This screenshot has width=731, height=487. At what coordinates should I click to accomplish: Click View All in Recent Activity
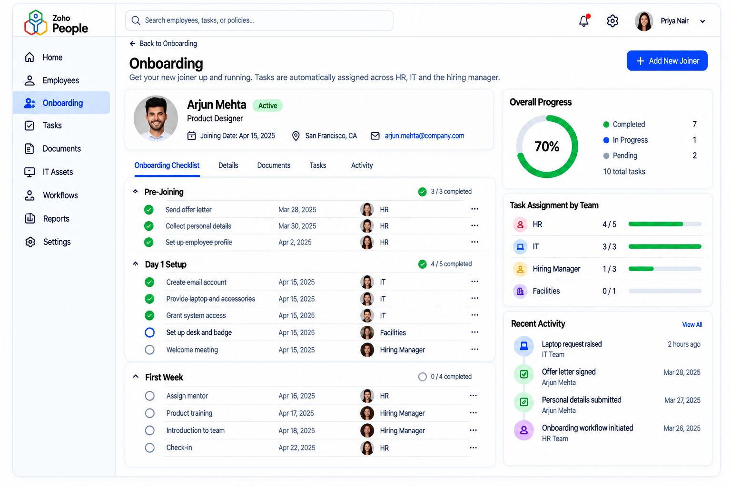pyautogui.click(x=692, y=324)
